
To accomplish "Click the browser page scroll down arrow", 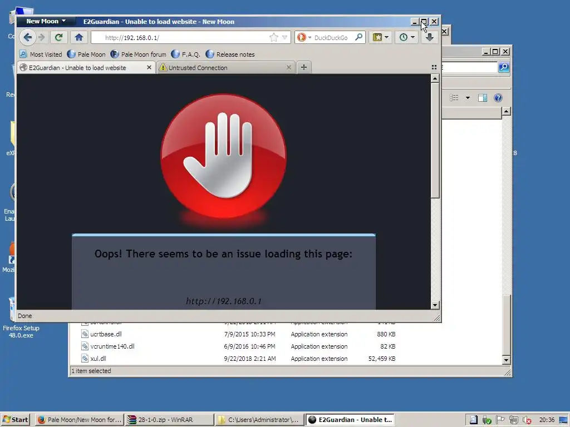I will [x=435, y=305].
